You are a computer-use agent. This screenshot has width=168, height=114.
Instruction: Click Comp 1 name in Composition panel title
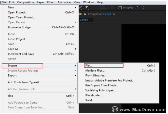pos(107,14)
